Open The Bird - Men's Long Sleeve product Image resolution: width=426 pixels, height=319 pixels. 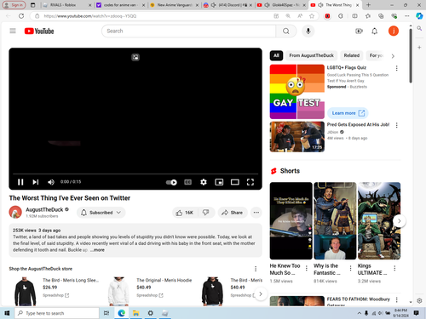click(71, 280)
